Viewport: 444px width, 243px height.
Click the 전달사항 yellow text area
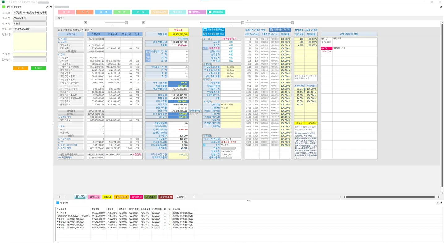click(29, 42)
